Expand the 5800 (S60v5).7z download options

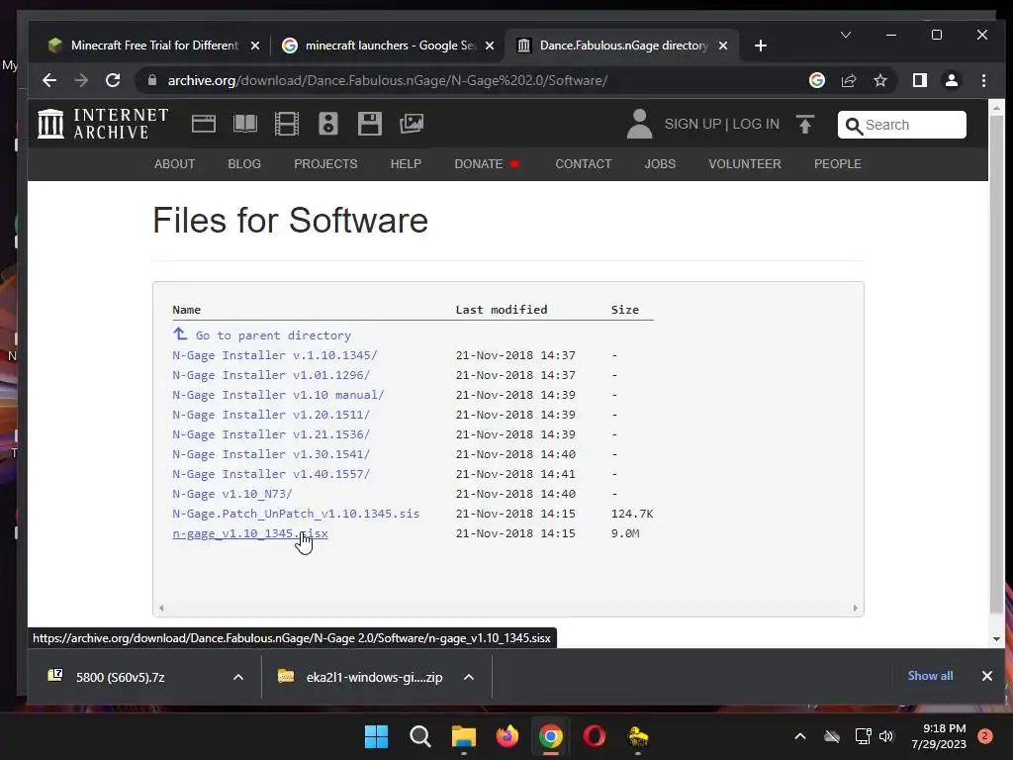[x=238, y=677]
